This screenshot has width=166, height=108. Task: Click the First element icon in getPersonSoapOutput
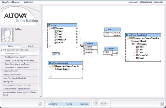137,47
